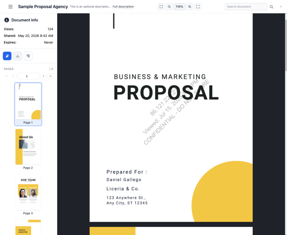The width and height of the screenshot is (287, 235).
Task: Click the Document Info icon
Action: click(7, 20)
